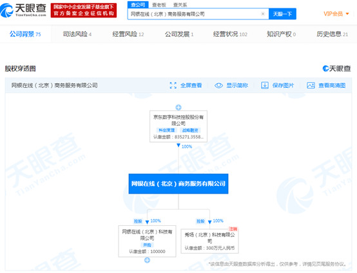The height and width of the screenshot is (273, 357).
Task: Select the 查关系 search tab
Action: [x=180, y=5]
